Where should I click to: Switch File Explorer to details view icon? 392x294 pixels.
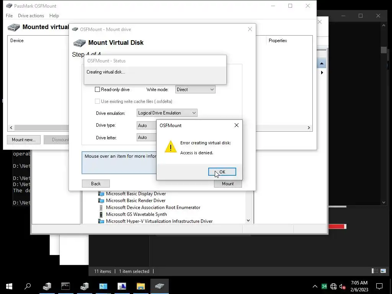coord(374,271)
